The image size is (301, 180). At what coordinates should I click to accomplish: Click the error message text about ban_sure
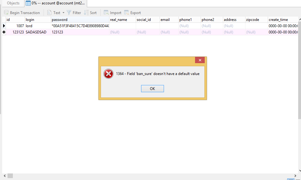(158, 74)
